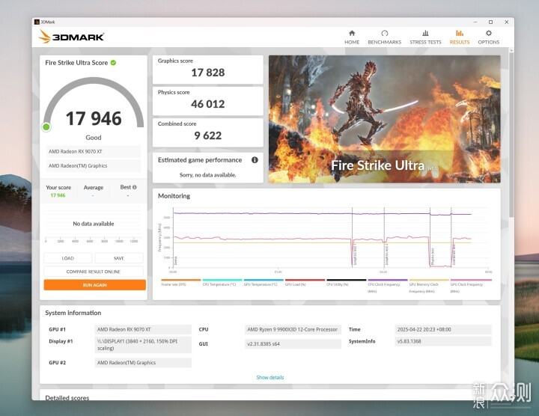Click the GUI version v2.31.8385 s64

point(293,343)
